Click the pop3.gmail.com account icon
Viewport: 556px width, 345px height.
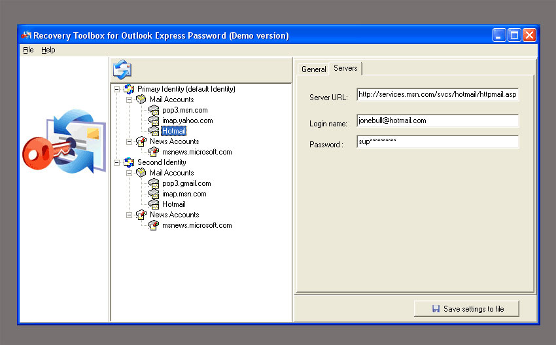pos(154,183)
